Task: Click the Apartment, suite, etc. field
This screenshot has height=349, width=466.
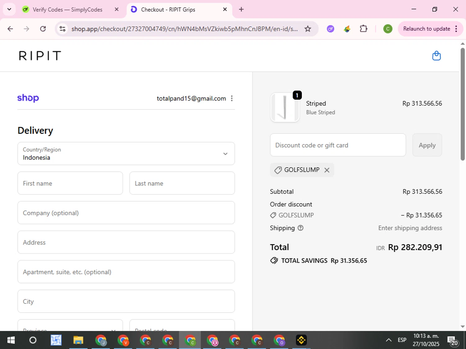Action: tap(126, 272)
